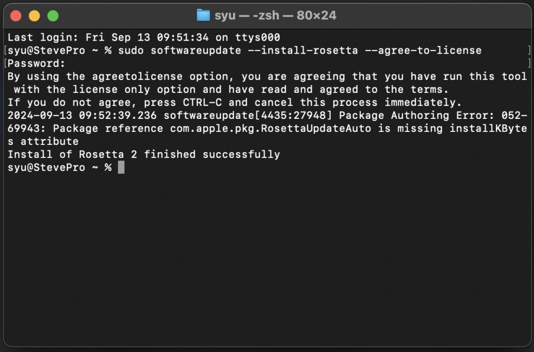Click the left bracket mark beside Password line
Screen dimensions: 534x352
tap(5, 63)
